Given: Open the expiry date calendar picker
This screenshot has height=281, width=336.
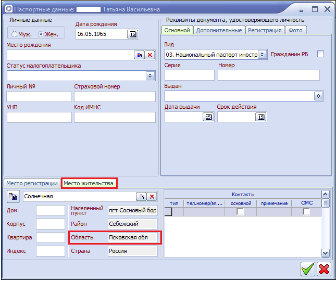Looking at the screenshot, I should point(260,117).
